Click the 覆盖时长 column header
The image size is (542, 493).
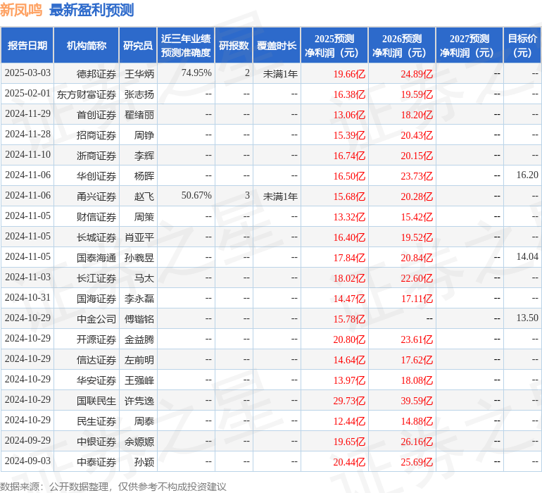click(x=277, y=45)
